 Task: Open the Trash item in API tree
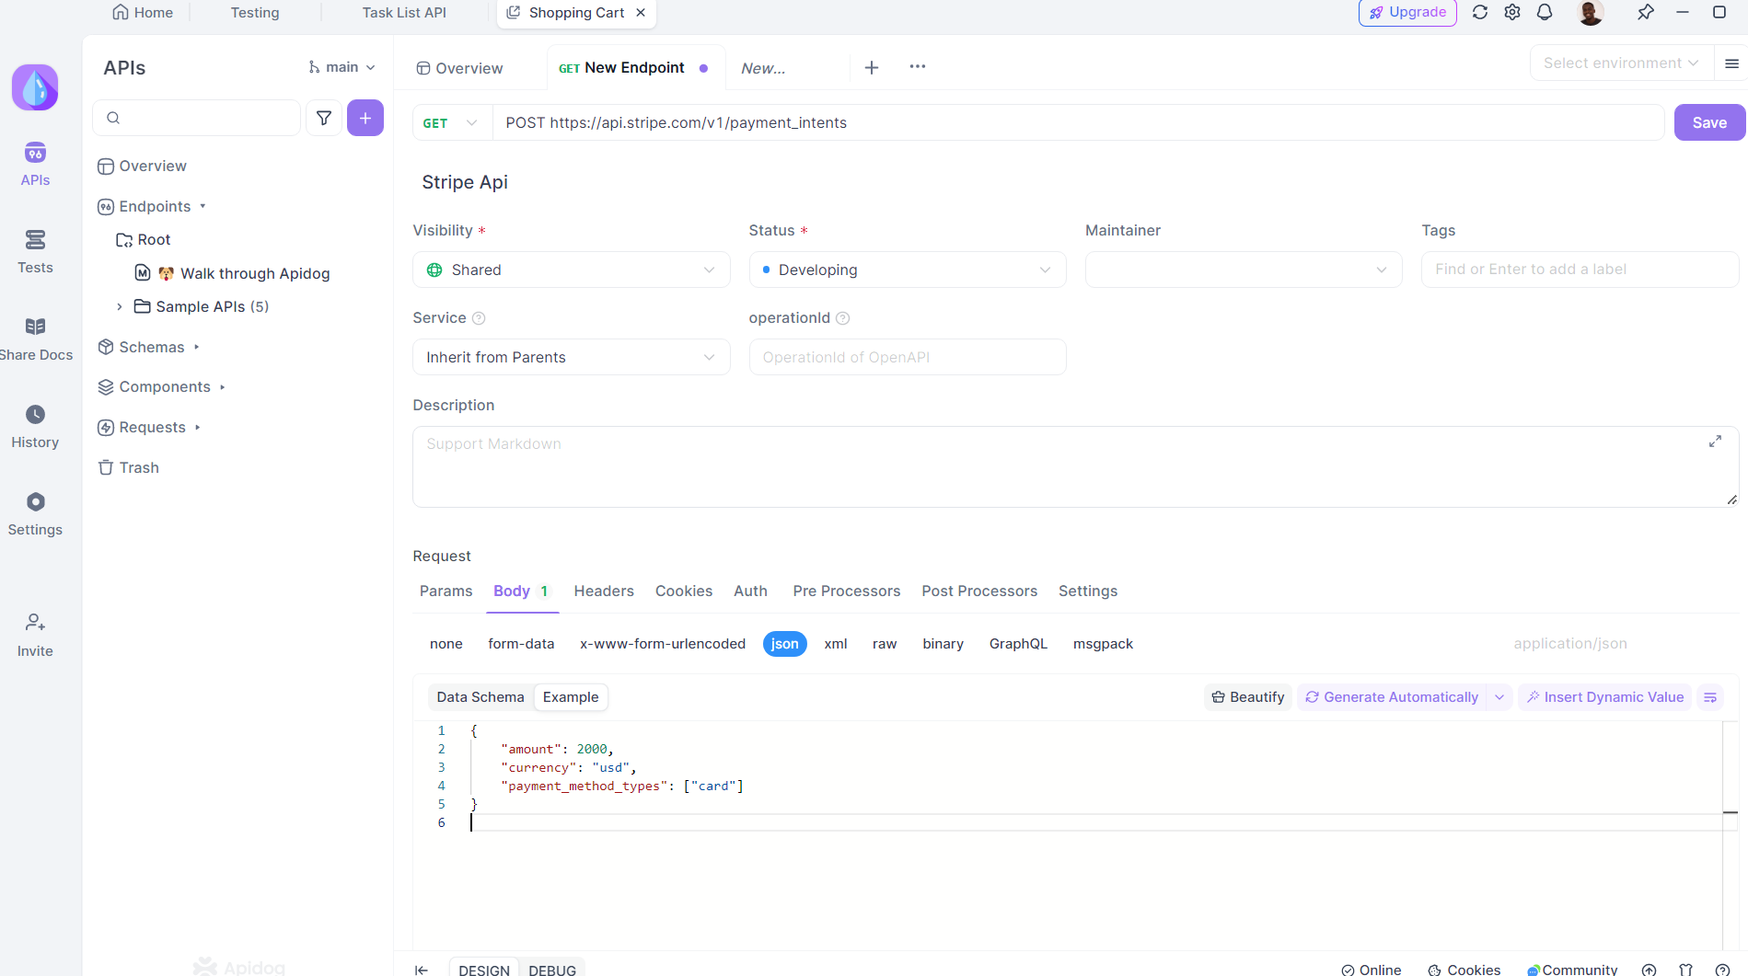[129, 467]
